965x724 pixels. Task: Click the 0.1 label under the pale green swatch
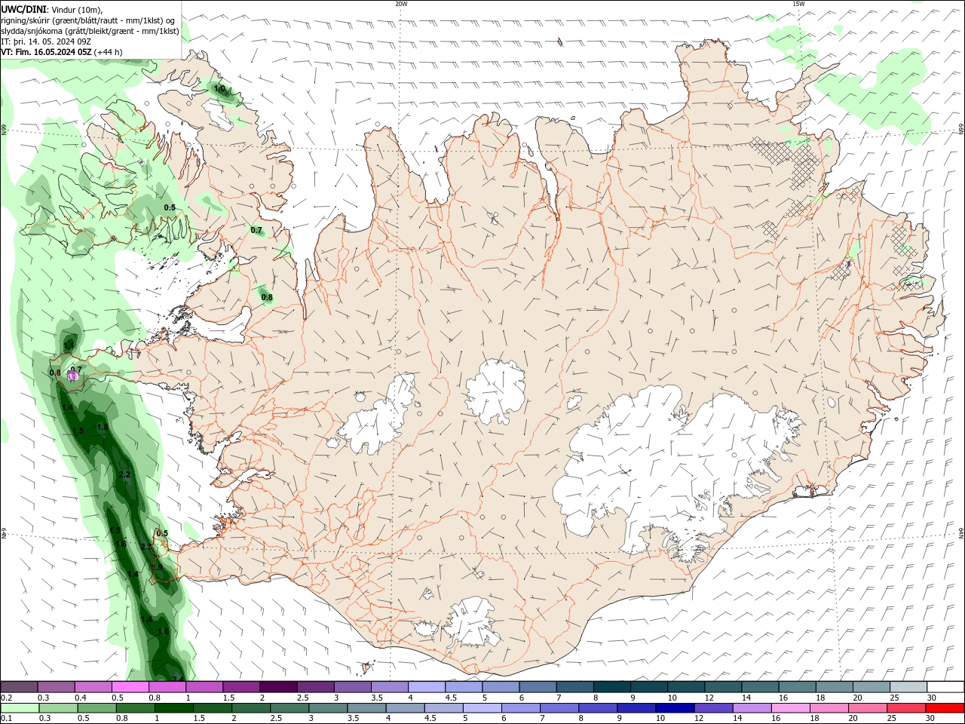pyautogui.click(x=7, y=718)
